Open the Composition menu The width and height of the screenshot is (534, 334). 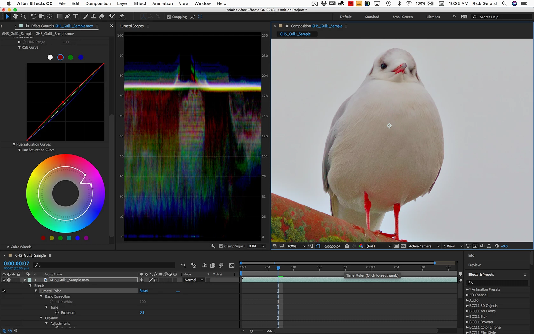point(98,3)
